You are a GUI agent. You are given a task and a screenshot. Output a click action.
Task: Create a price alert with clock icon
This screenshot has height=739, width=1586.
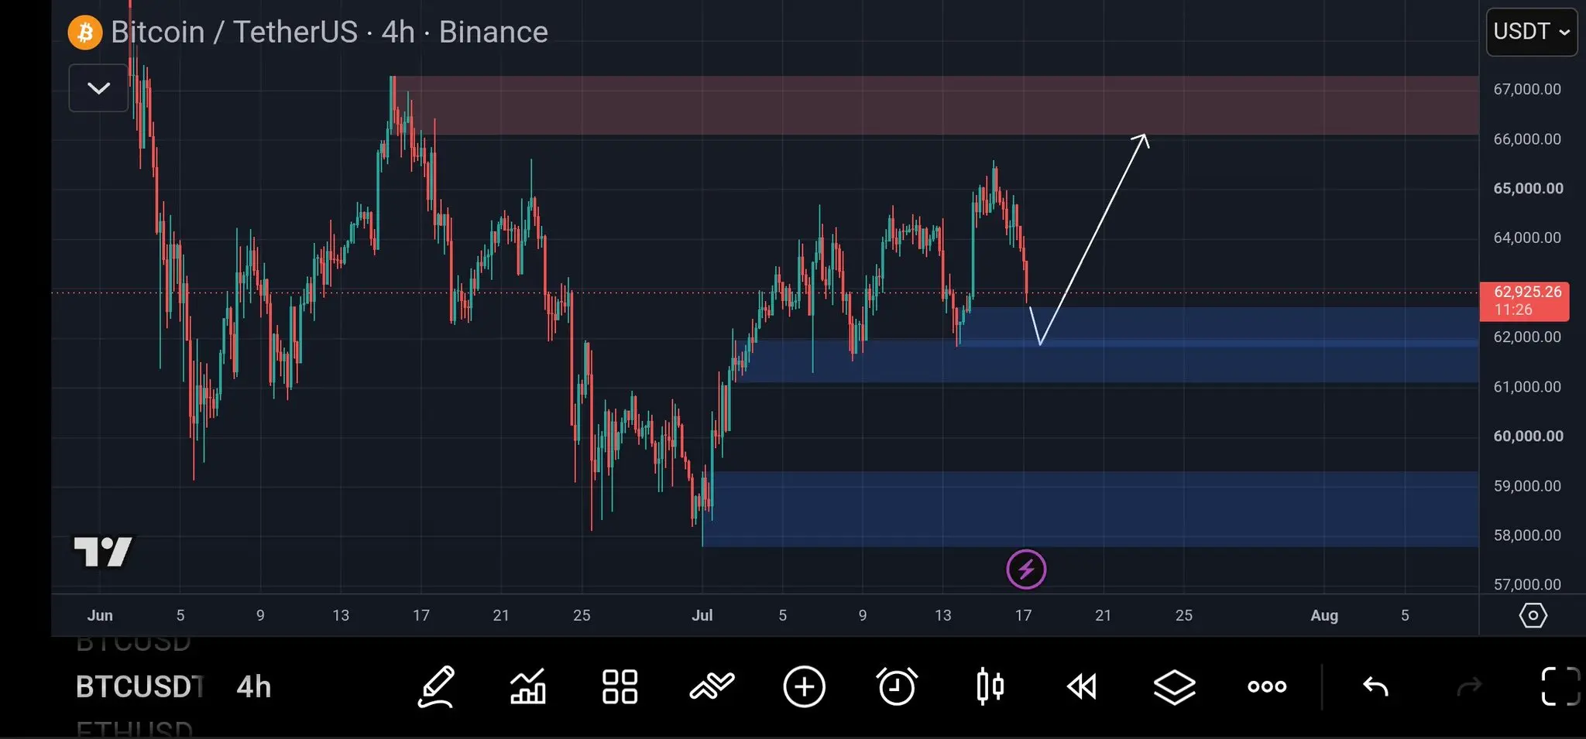897,686
